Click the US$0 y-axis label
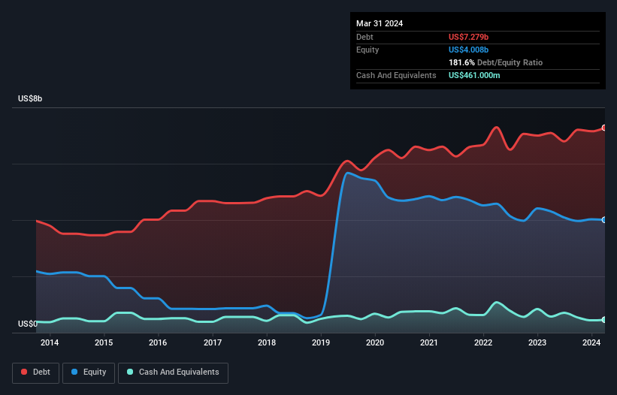The image size is (617, 395). coord(28,324)
